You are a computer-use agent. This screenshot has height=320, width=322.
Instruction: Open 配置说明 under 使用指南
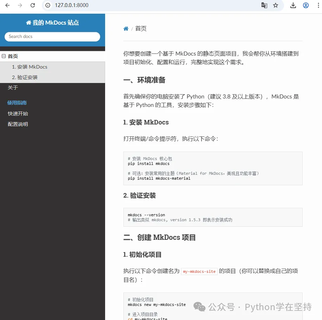click(18, 124)
